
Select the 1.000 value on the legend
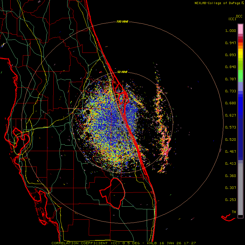(231, 30)
